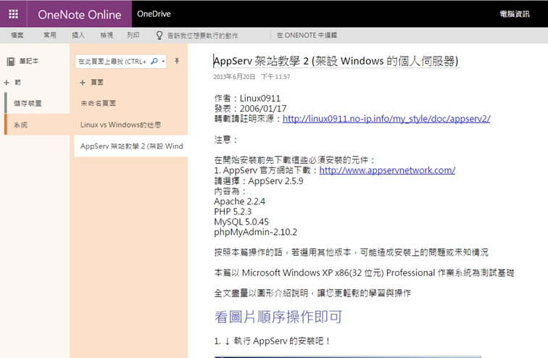Select the AppServ 架站教學 2 page entry

coord(130,146)
